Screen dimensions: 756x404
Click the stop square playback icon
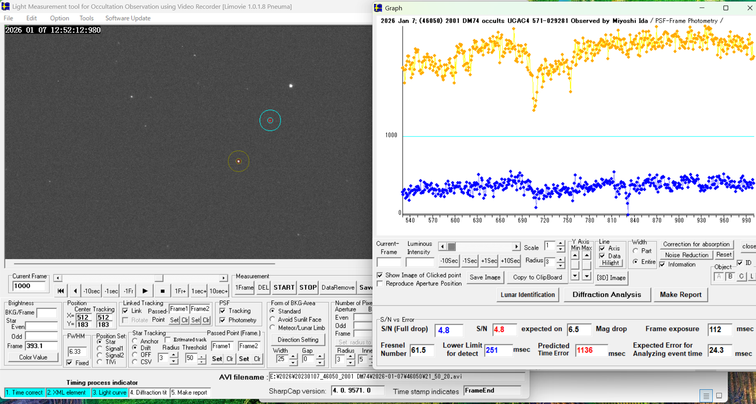(x=162, y=291)
